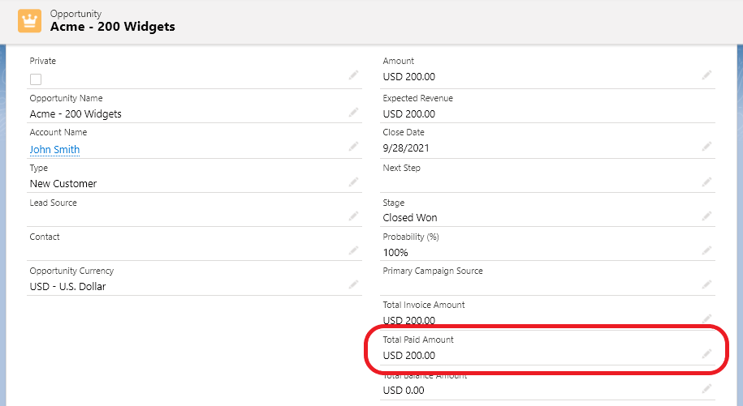Click the Acme - 200 Widgets header title
Viewport: 743px width, 406px height.
point(113,27)
